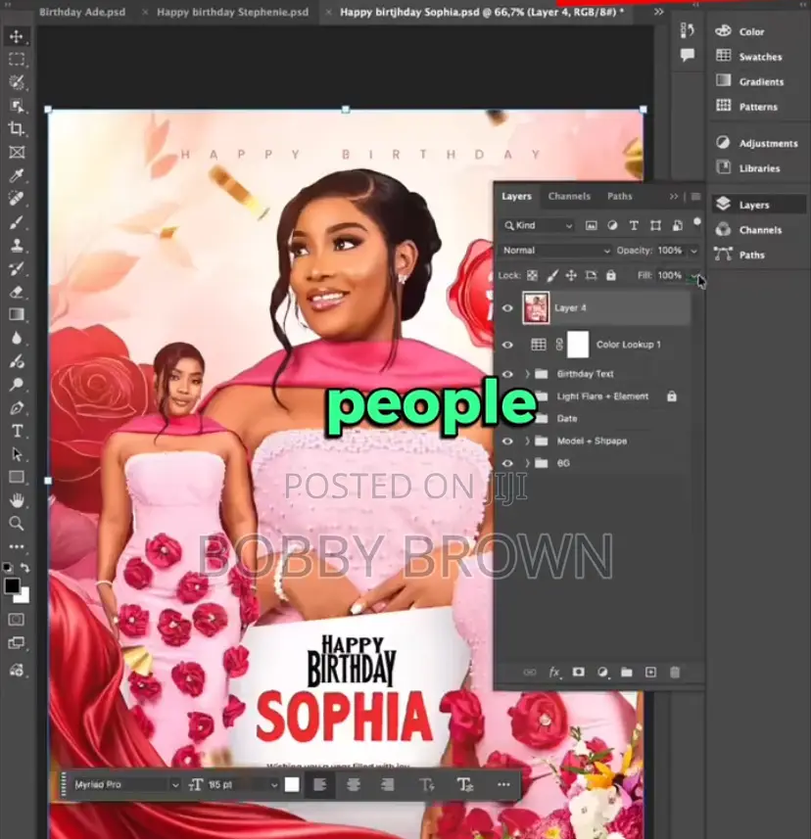
Task: Open the Gradients panel
Action: tap(750, 81)
